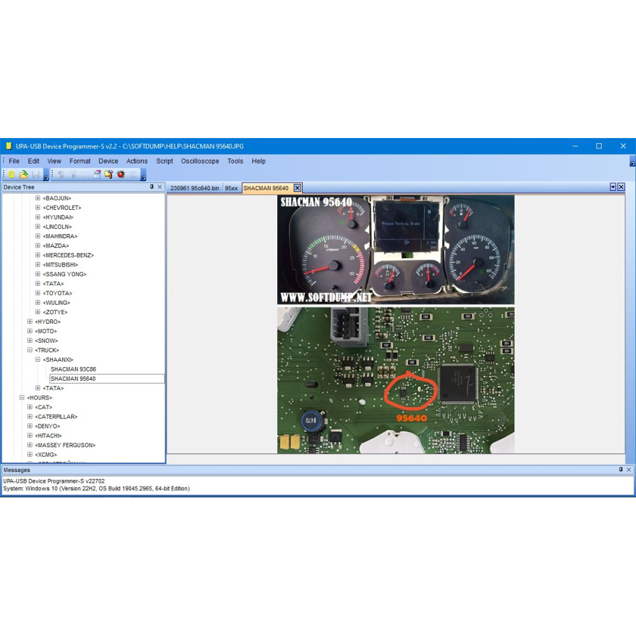This screenshot has width=636, height=636.
Task: Open the View menu
Action: point(54,161)
